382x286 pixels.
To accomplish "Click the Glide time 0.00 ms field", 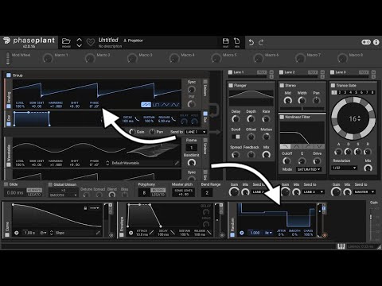I will click(x=15, y=192).
